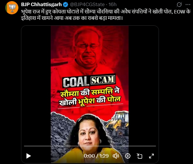Open the three-dot more options menu
The width and height of the screenshot is (193, 164).
[188, 5]
